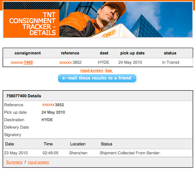The image size is (195, 170).
Task: Click bold 'HYDE' destination value
Action: coord(47,120)
